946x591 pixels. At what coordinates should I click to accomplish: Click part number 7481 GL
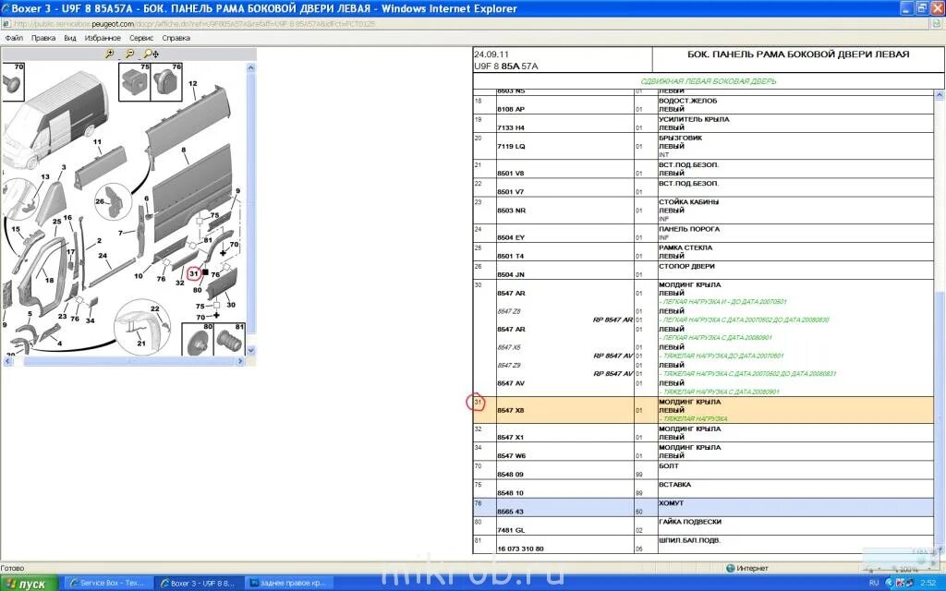(x=510, y=531)
